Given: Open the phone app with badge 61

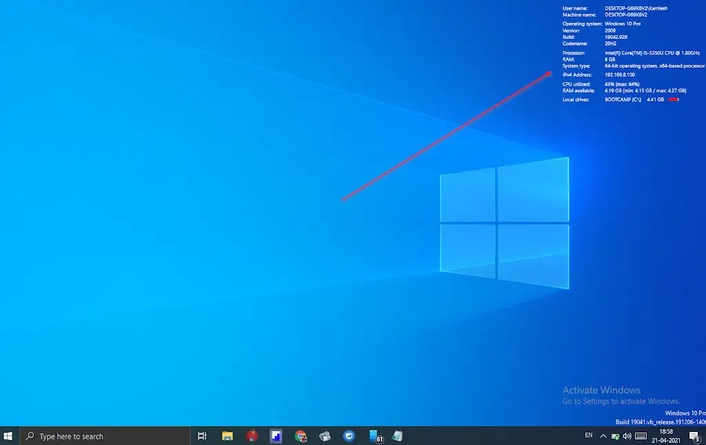Looking at the screenshot, I should (375, 436).
